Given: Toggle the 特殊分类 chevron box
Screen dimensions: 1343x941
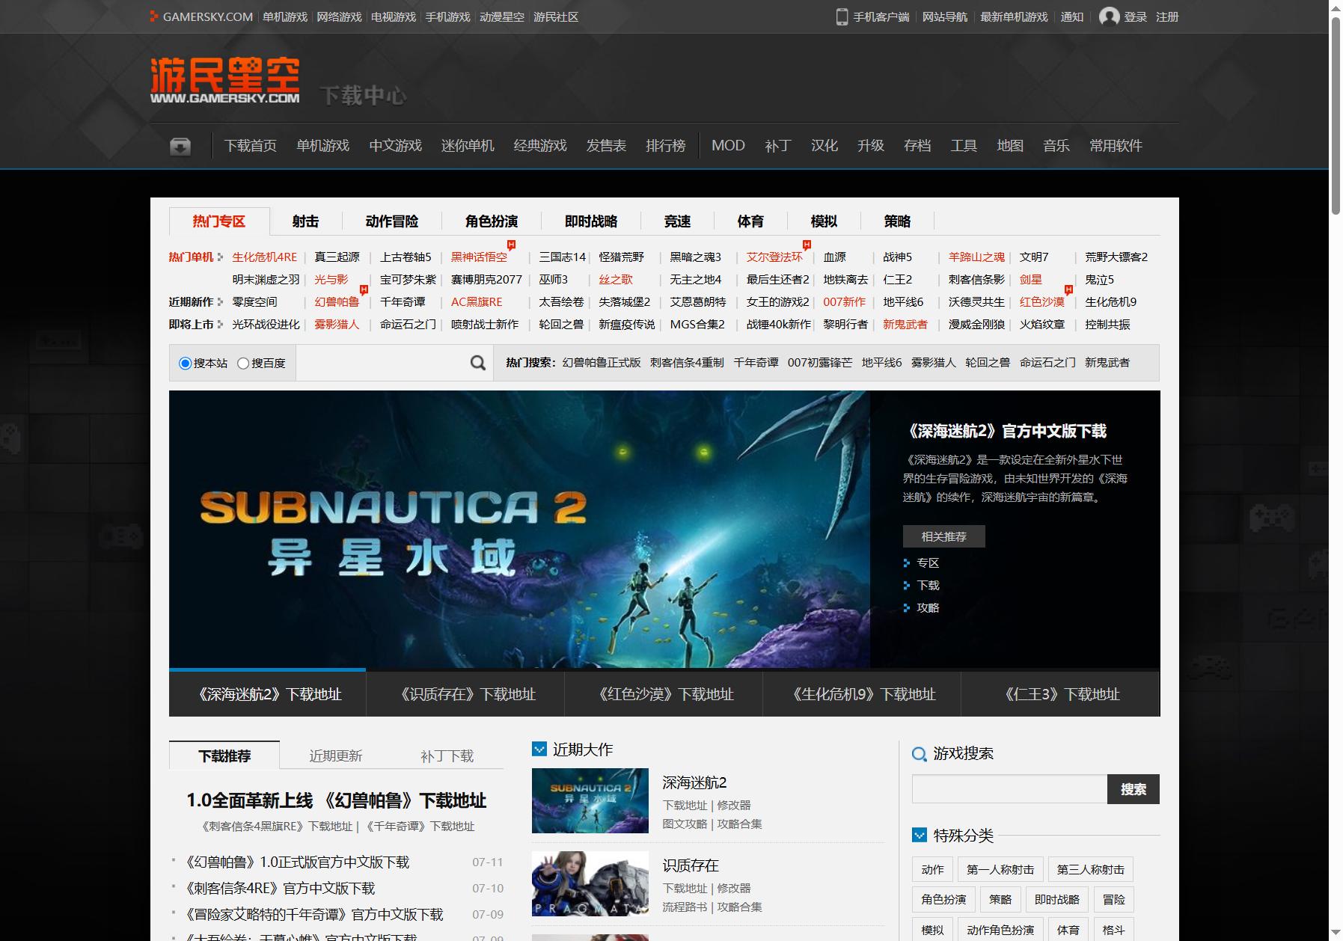Looking at the screenshot, I should point(920,835).
